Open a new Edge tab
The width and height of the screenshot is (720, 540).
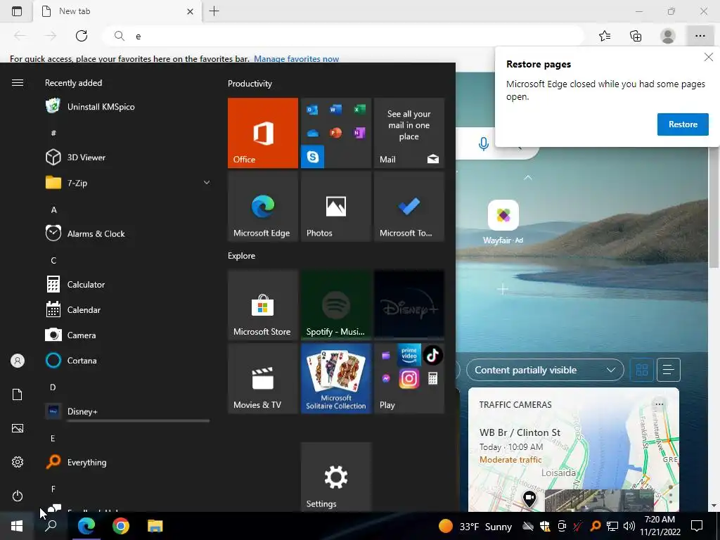pyautogui.click(x=214, y=11)
